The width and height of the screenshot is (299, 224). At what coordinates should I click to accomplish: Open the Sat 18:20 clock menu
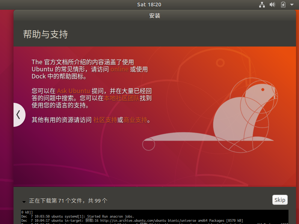(149, 5)
